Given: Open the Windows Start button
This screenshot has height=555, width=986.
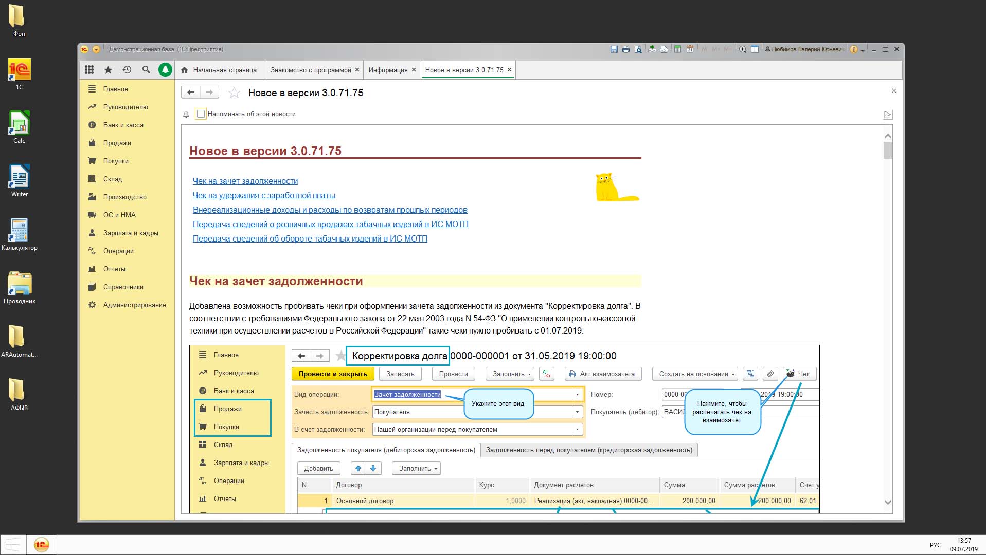Looking at the screenshot, I should tap(12, 545).
